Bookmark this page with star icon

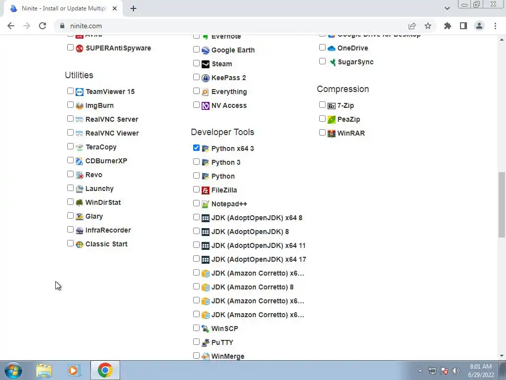(x=428, y=26)
